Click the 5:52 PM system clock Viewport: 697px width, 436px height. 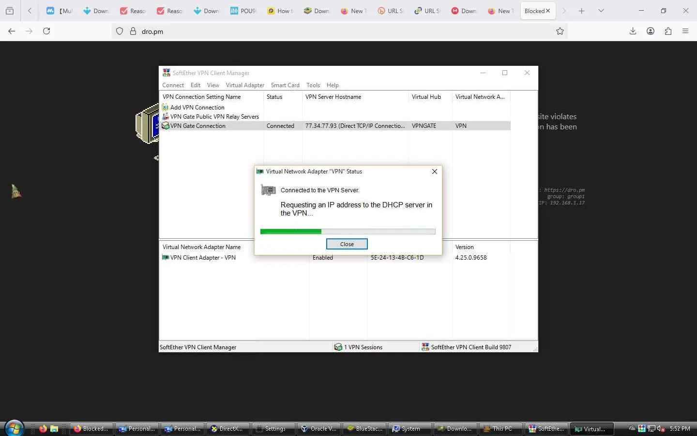[x=680, y=429]
